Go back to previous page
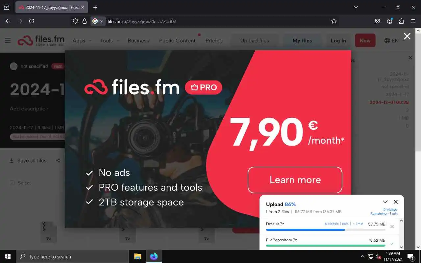The width and height of the screenshot is (421, 263). click(x=8, y=21)
